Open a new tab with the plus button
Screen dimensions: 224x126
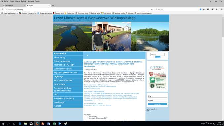[x=53, y=5]
